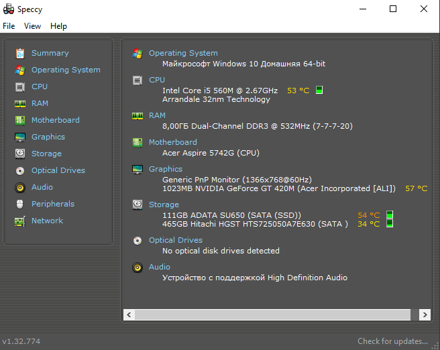Click the horizontal scrollbar right arrow
Viewport: 440px width, 350px height.
pos(425,314)
